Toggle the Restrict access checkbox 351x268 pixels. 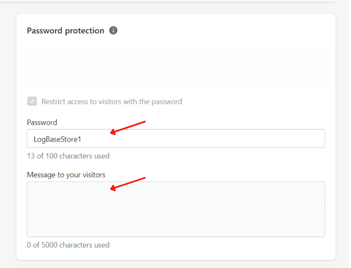click(x=32, y=101)
